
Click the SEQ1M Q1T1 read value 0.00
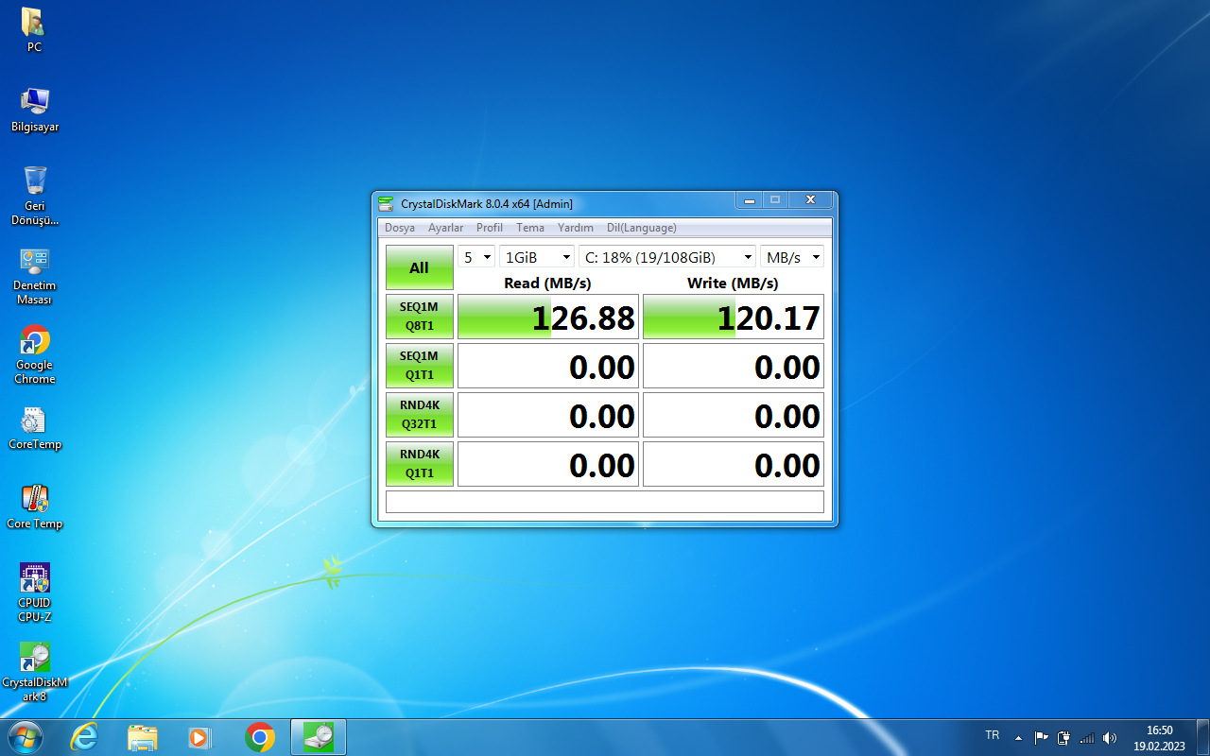548,366
